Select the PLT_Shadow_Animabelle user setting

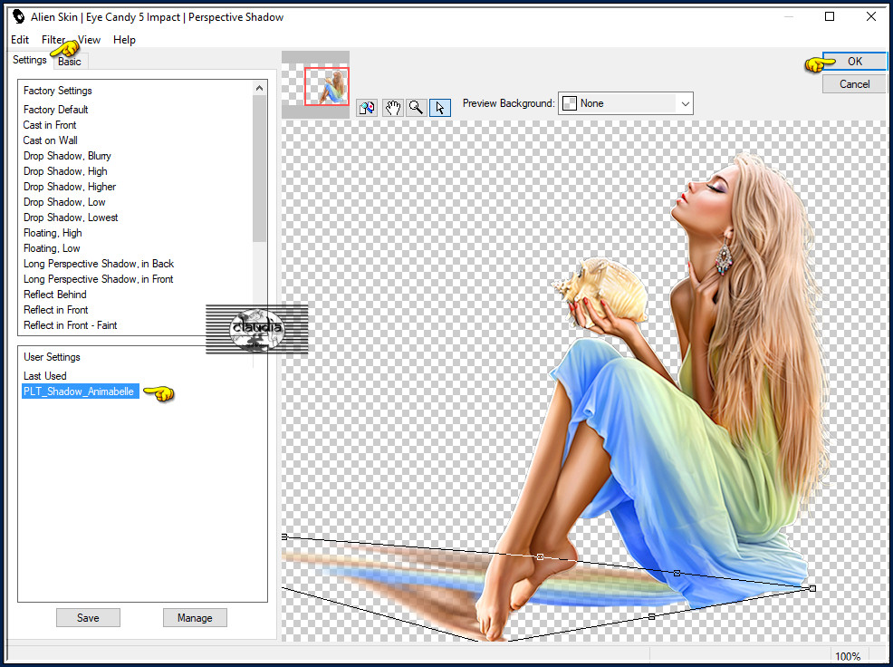(x=80, y=391)
